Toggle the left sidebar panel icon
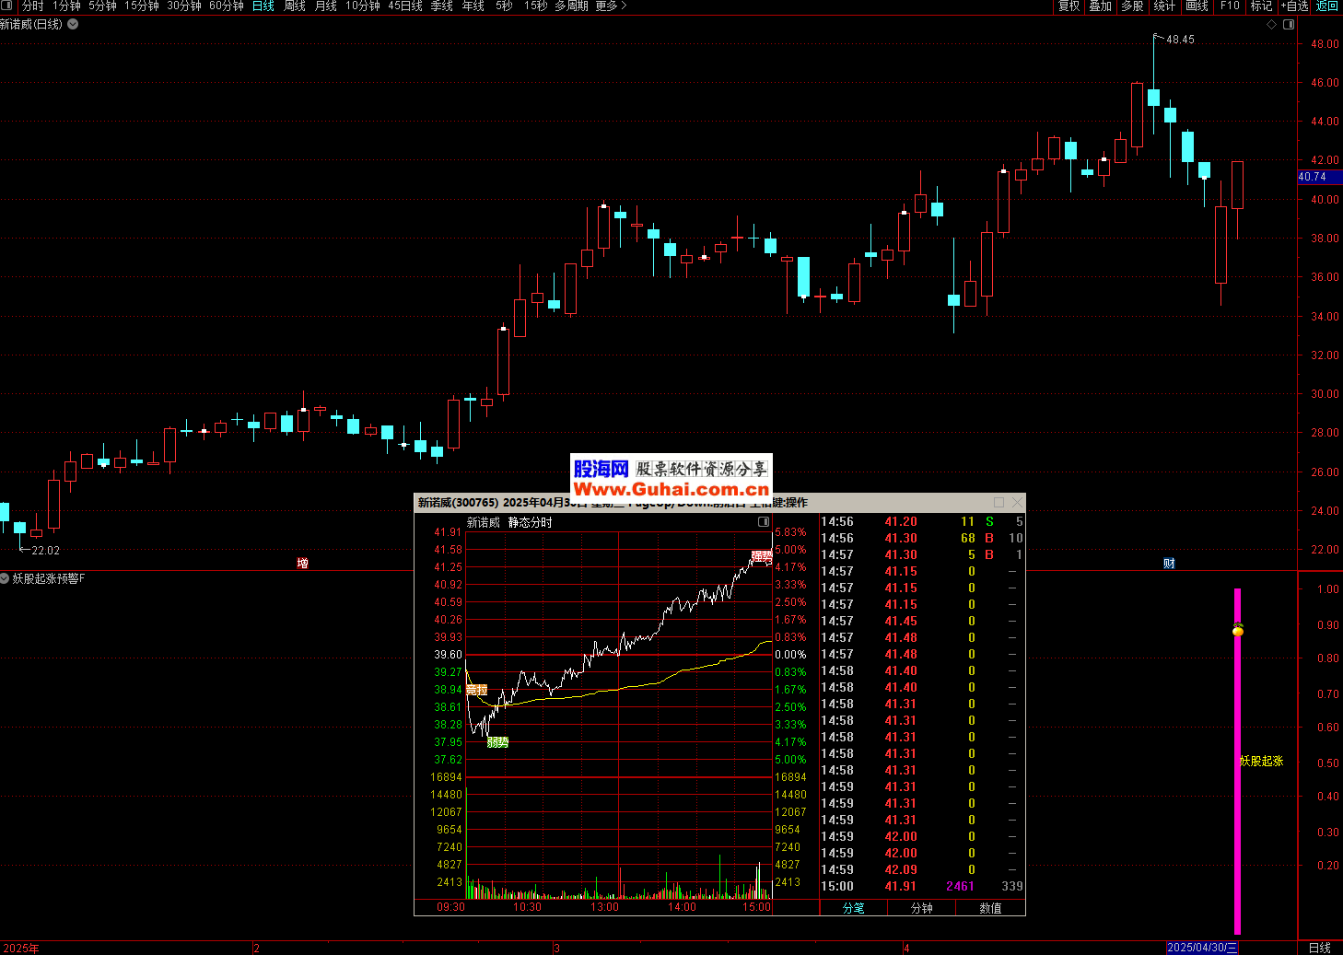Screen dimensions: 1343x955 coord(6,6)
